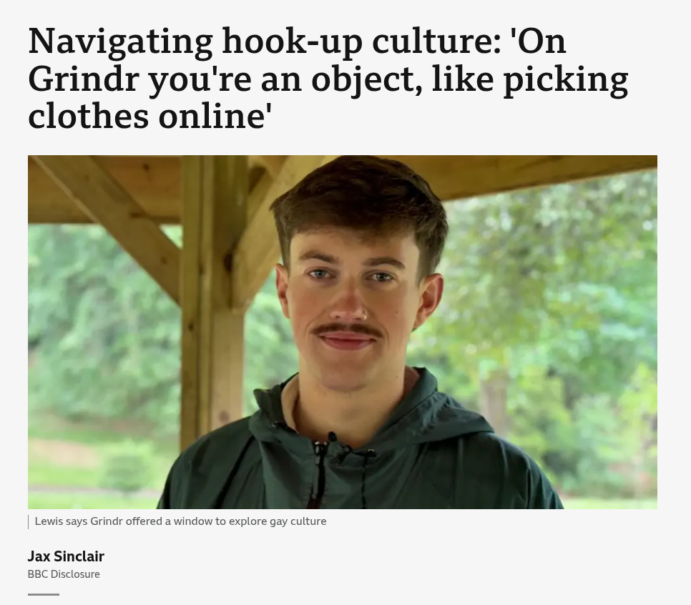Viewport: 691px width, 605px height.
Task: Click the vertical bar beside the image caption
Action: tap(28, 522)
